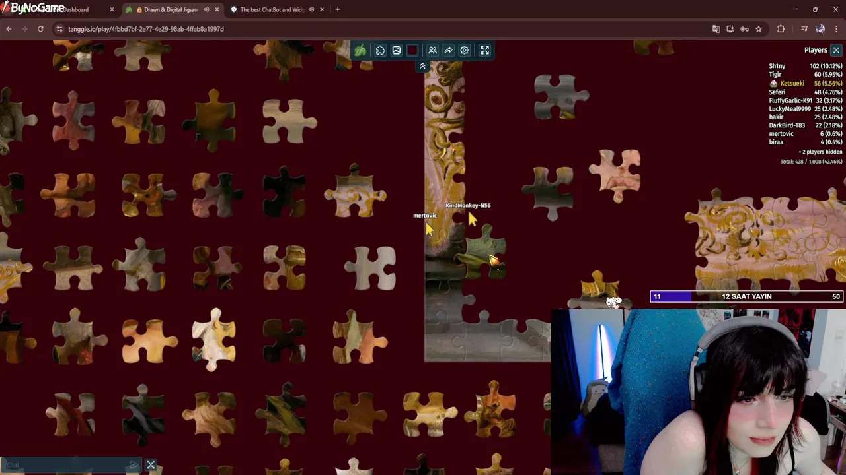Open the puzzle piece options icon
846x475 pixels.
point(381,50)
